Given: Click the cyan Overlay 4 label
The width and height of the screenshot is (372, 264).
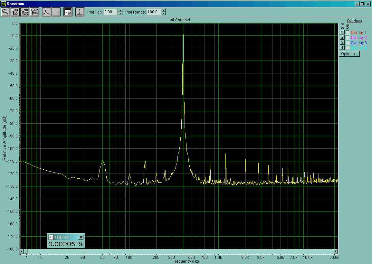Looking at the screenshot, I should 359,48.
